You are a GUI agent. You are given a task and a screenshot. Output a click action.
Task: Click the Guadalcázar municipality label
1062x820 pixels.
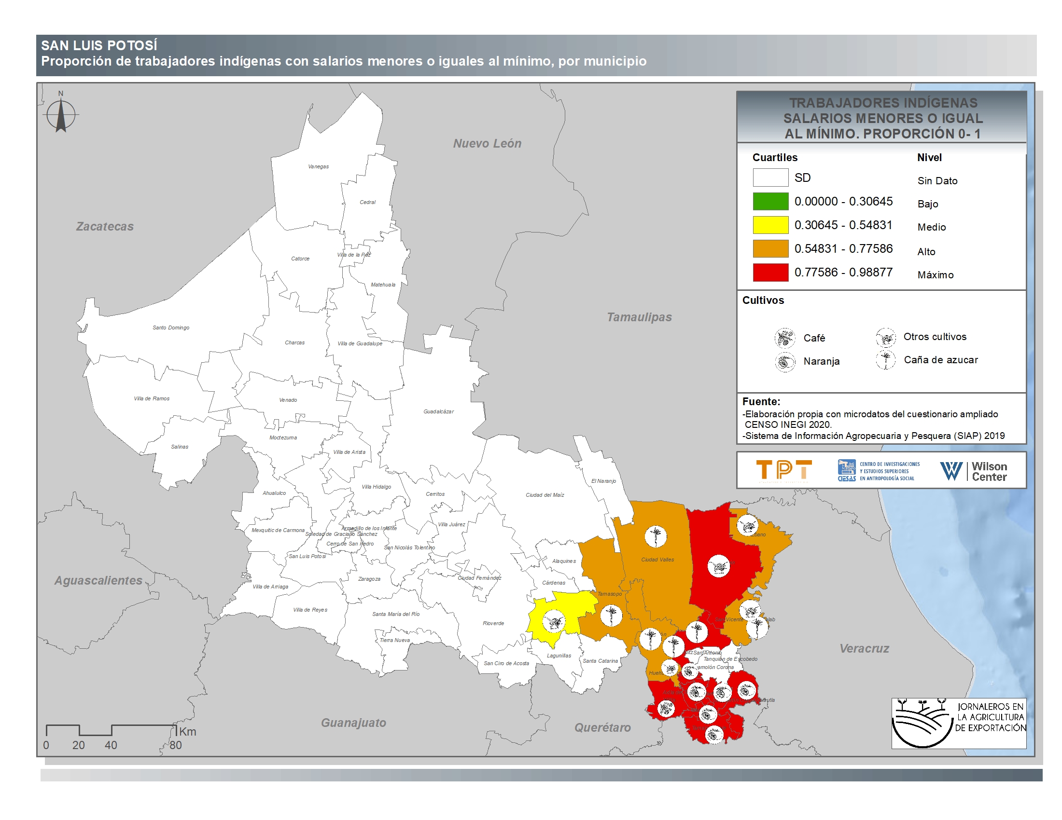click(438, 411)
